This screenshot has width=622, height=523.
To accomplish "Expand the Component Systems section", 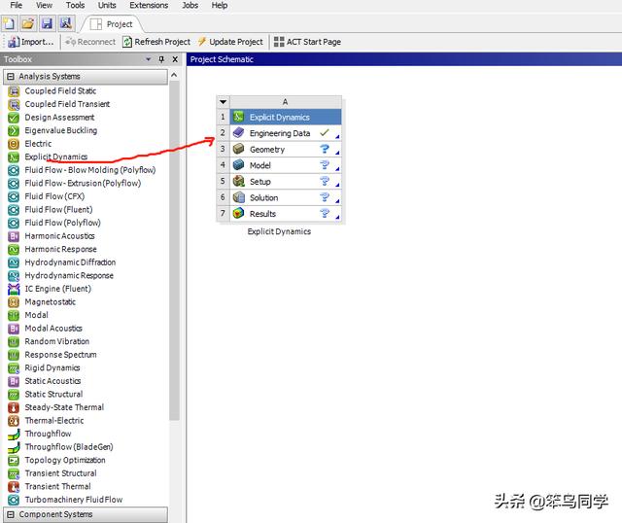I will click(11, 515).
